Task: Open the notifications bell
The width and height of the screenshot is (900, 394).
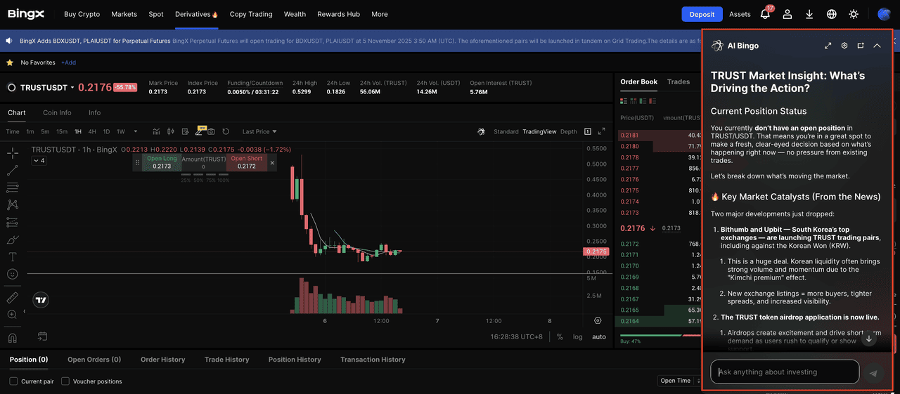Action: (765, 14)
